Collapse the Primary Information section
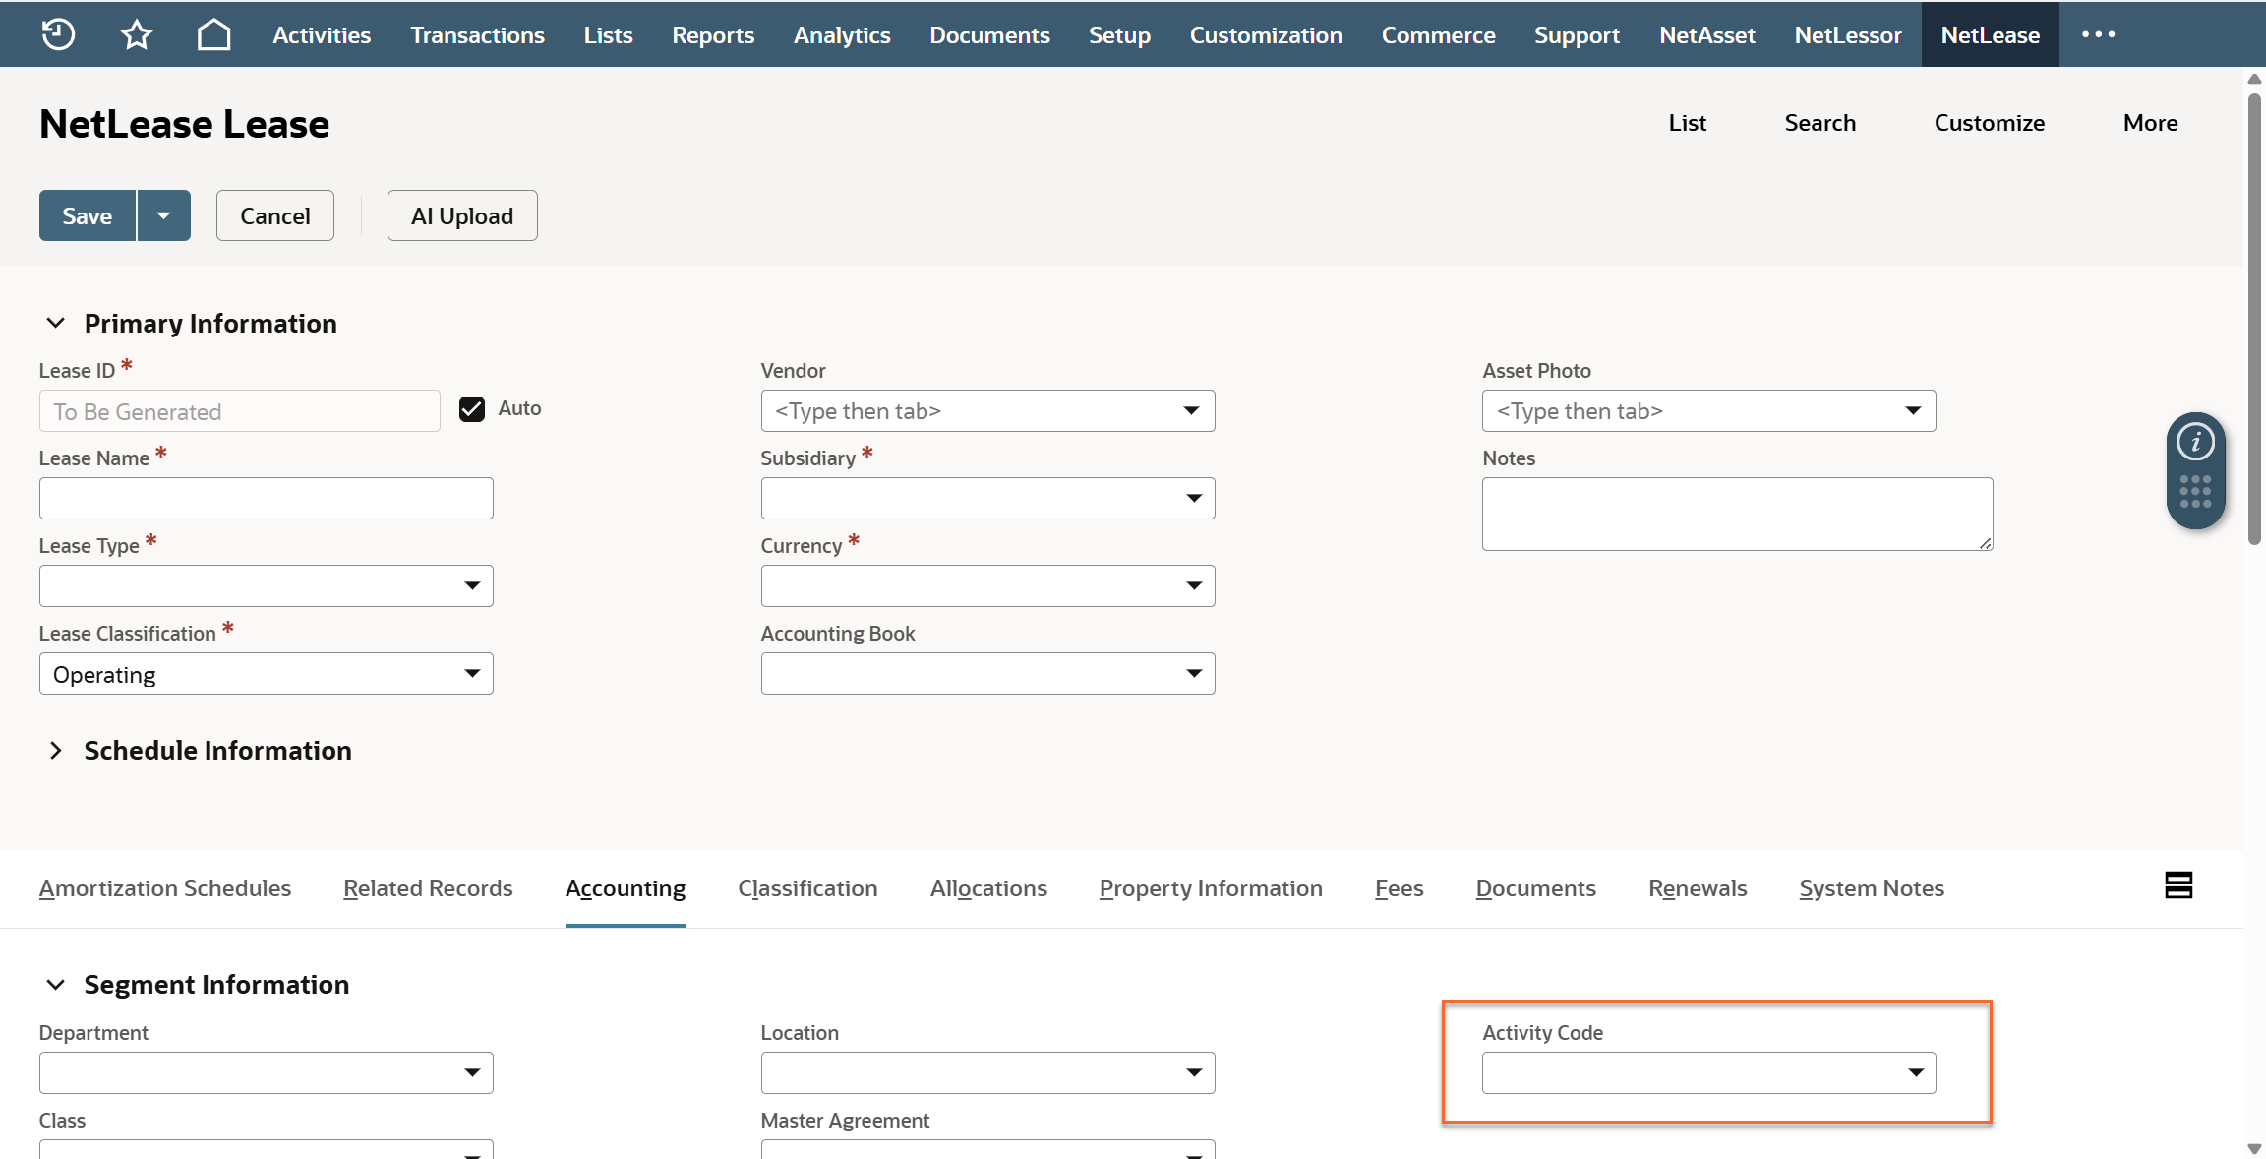This screenshot has height=1159, width=2266. pos(56,323)
